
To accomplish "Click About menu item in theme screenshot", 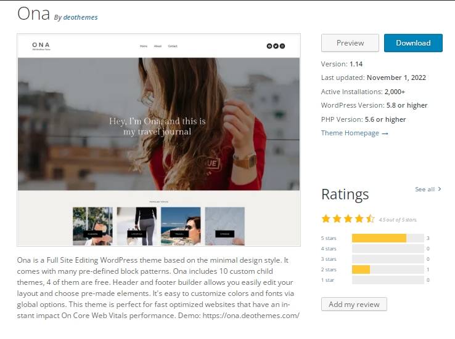I will [158, 46].
